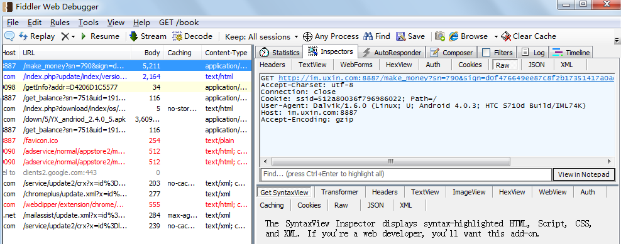
Task: Switch to the AutoResponder tab
Action: 392,53
